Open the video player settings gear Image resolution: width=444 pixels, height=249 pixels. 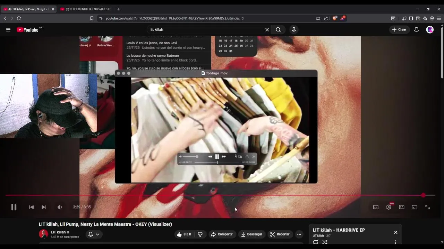pos(388,207)
